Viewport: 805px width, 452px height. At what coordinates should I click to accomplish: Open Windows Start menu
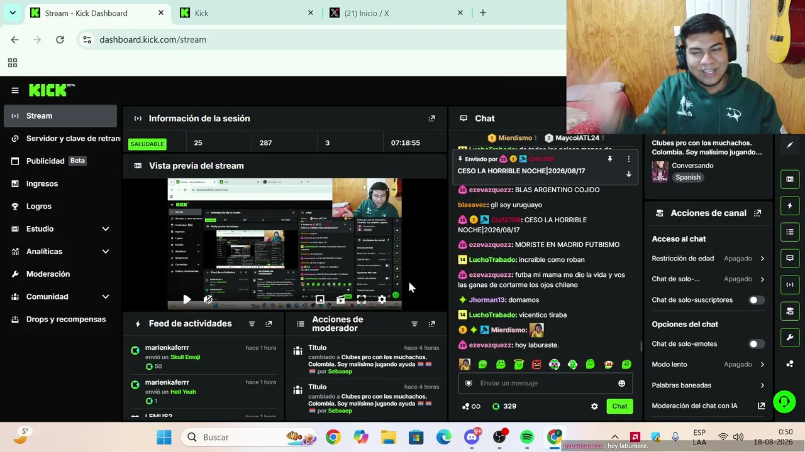click(164, 437)
